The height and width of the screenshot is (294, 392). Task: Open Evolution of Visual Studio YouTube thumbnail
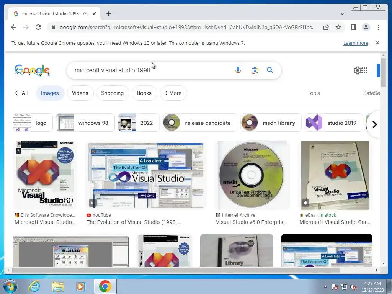[146, 176]
